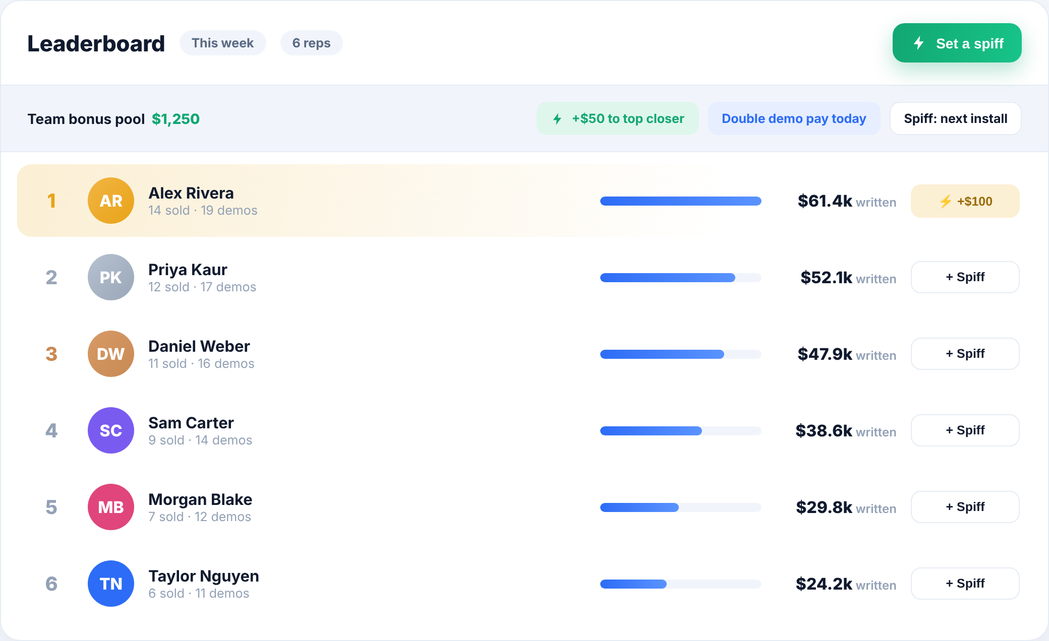
Task: Click the lightning icon on +$100 badge
Action: [x=946, y=202]
